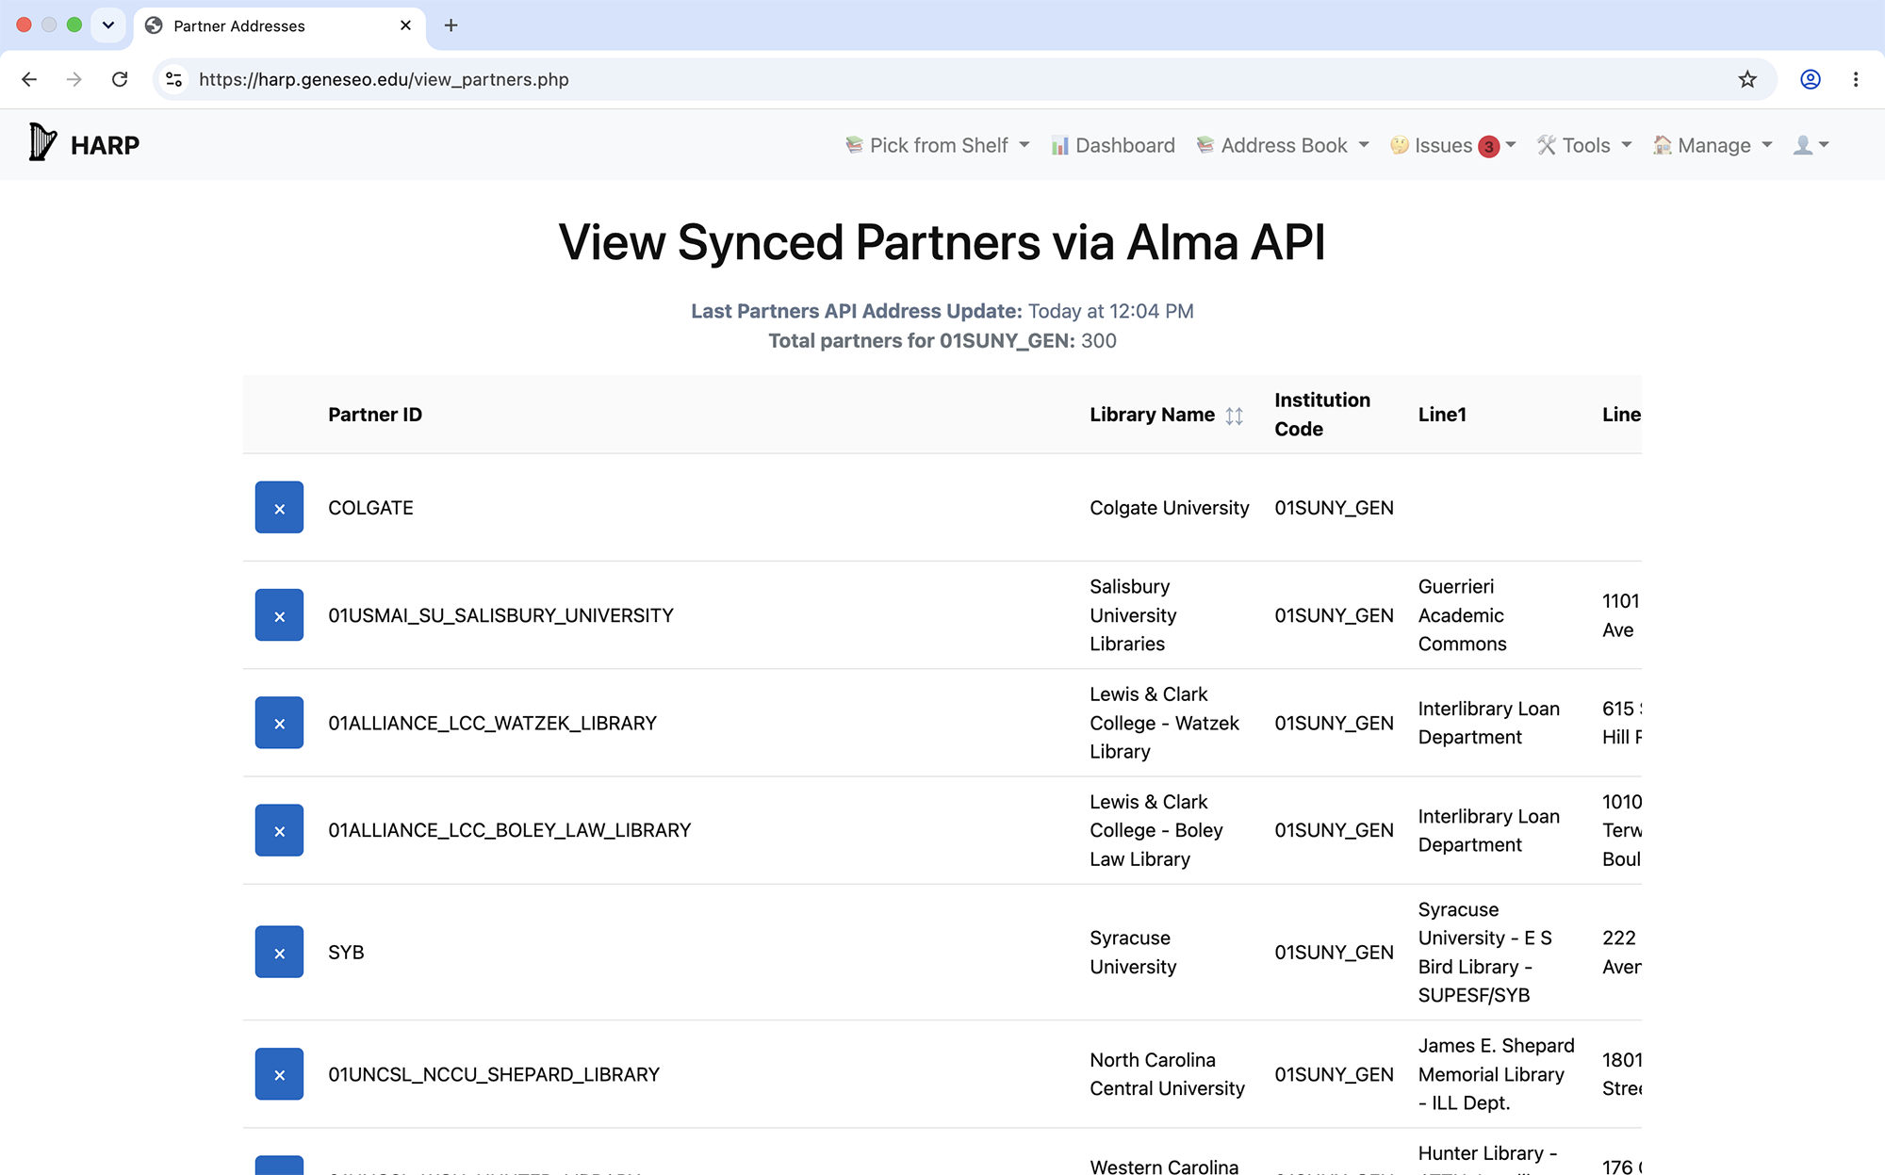Bookmark this page with the star

[x=1747, y=79]
